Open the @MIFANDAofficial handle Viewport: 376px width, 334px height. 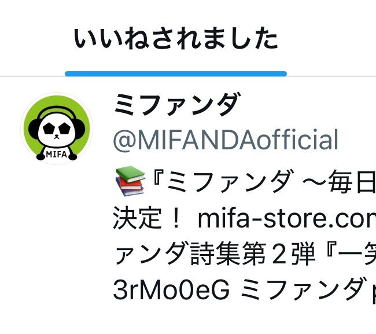point(226,140)
